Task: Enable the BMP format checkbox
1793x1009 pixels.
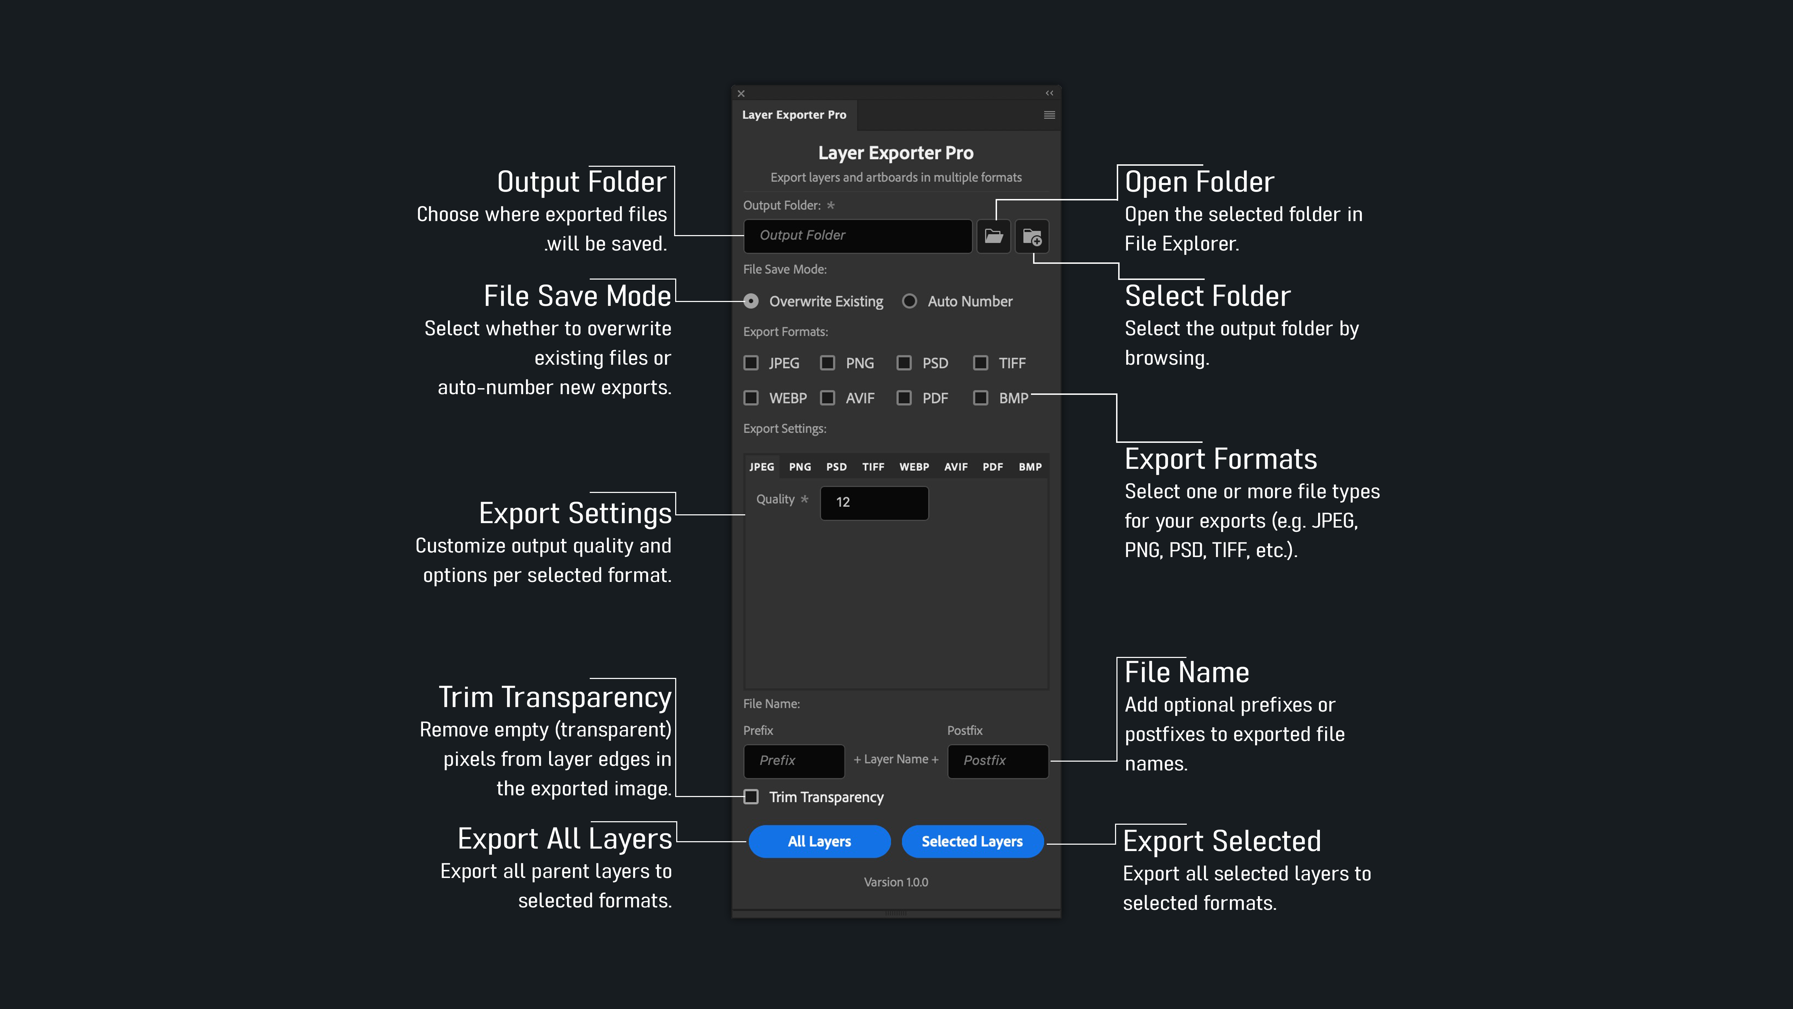Action: point(981,398)
